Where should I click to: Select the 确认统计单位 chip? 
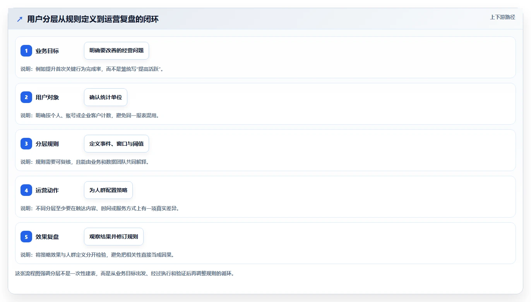coord(106,97)
